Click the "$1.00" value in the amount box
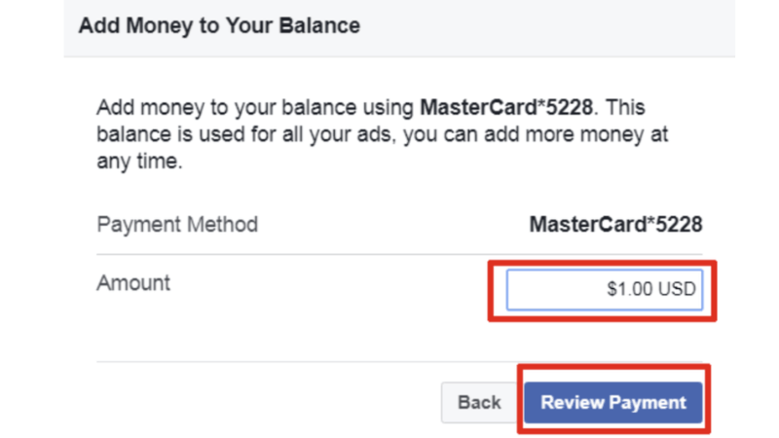 point(626,290)
